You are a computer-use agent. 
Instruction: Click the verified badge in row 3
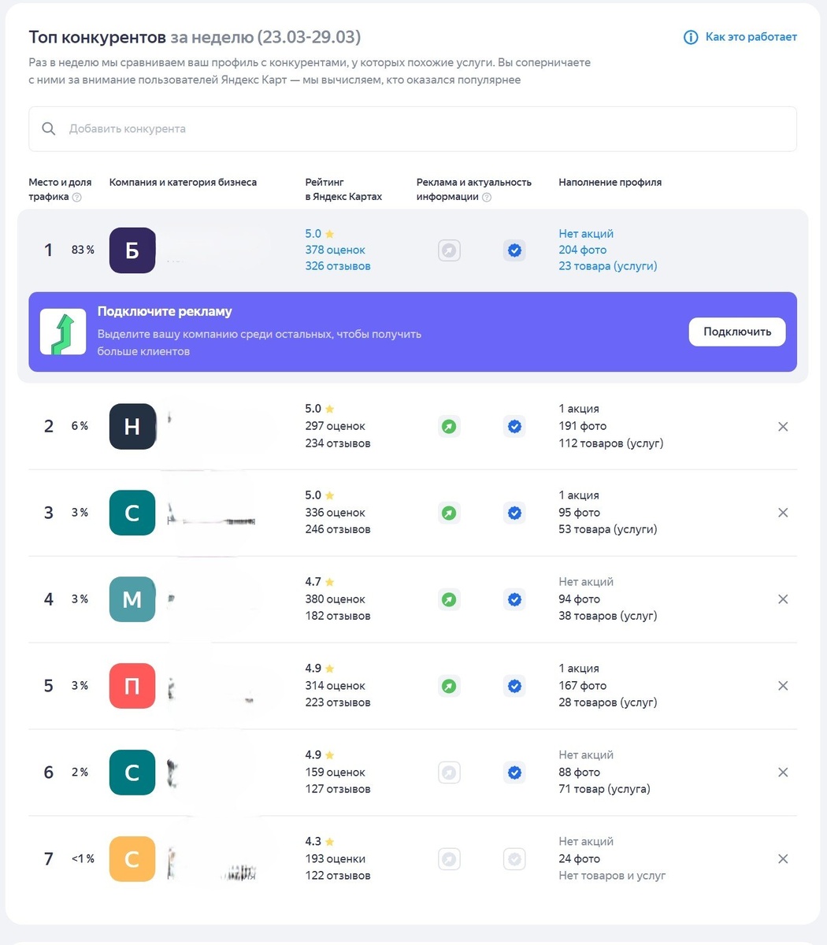tap(514, 513)
